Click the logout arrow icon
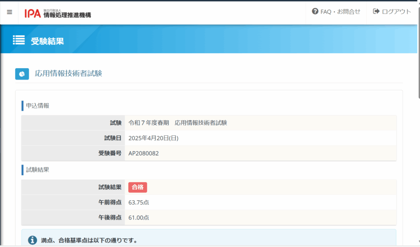This screenshot has height=247, width=420. pyautogui.click(x=376, y=11)
